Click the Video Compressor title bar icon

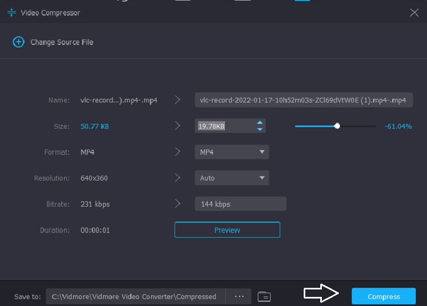[x=11, y=13]
